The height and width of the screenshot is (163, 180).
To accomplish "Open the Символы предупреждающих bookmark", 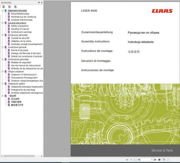I will (27, 81).
